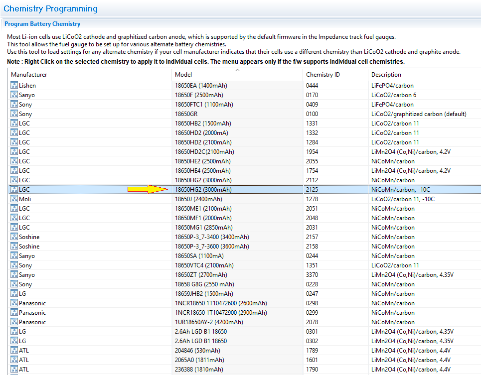Click description NiCoMn/carbon, -10C

401,190
